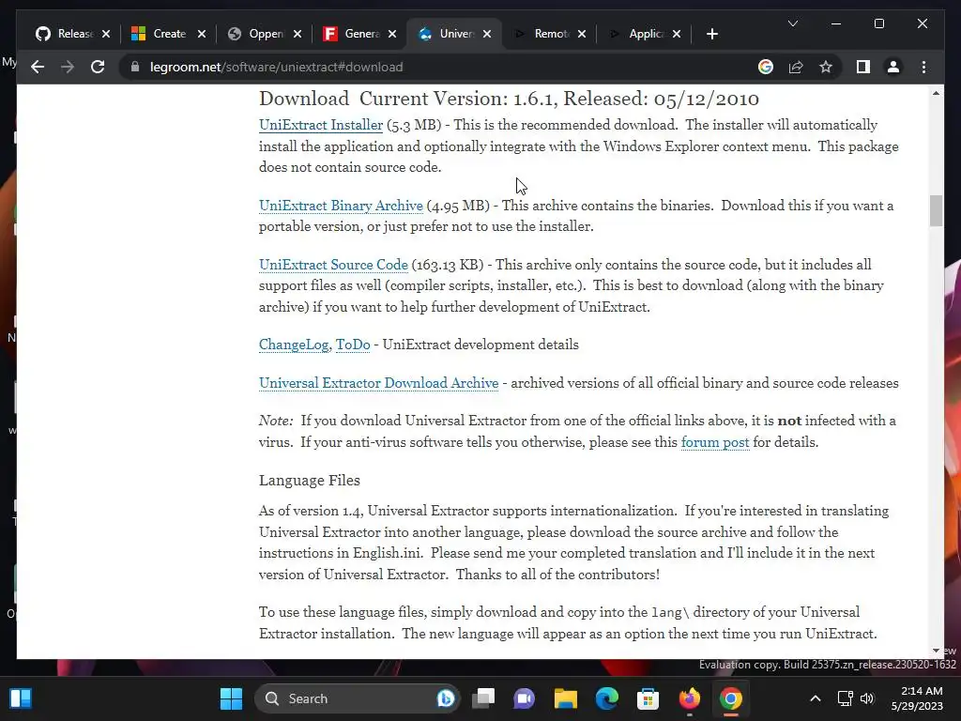Go back to the previous page
The height and width of the screenshot is (721, 961).
[x=38, y=67]
